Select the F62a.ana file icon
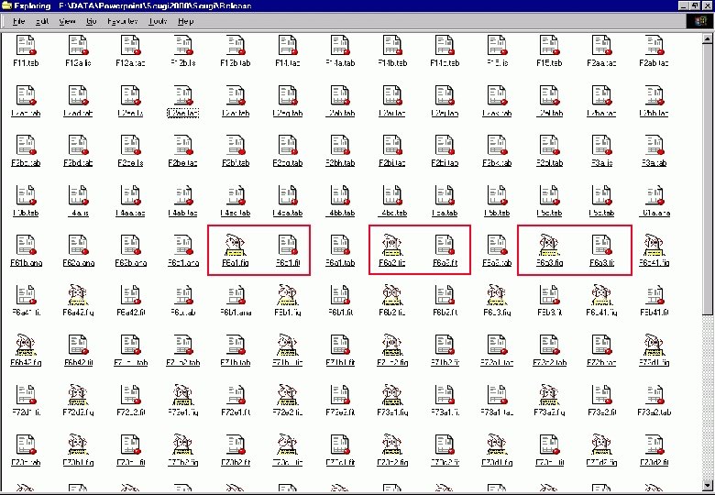The width and height of the screenshot is (715, 495). click(x=79, y=246)
